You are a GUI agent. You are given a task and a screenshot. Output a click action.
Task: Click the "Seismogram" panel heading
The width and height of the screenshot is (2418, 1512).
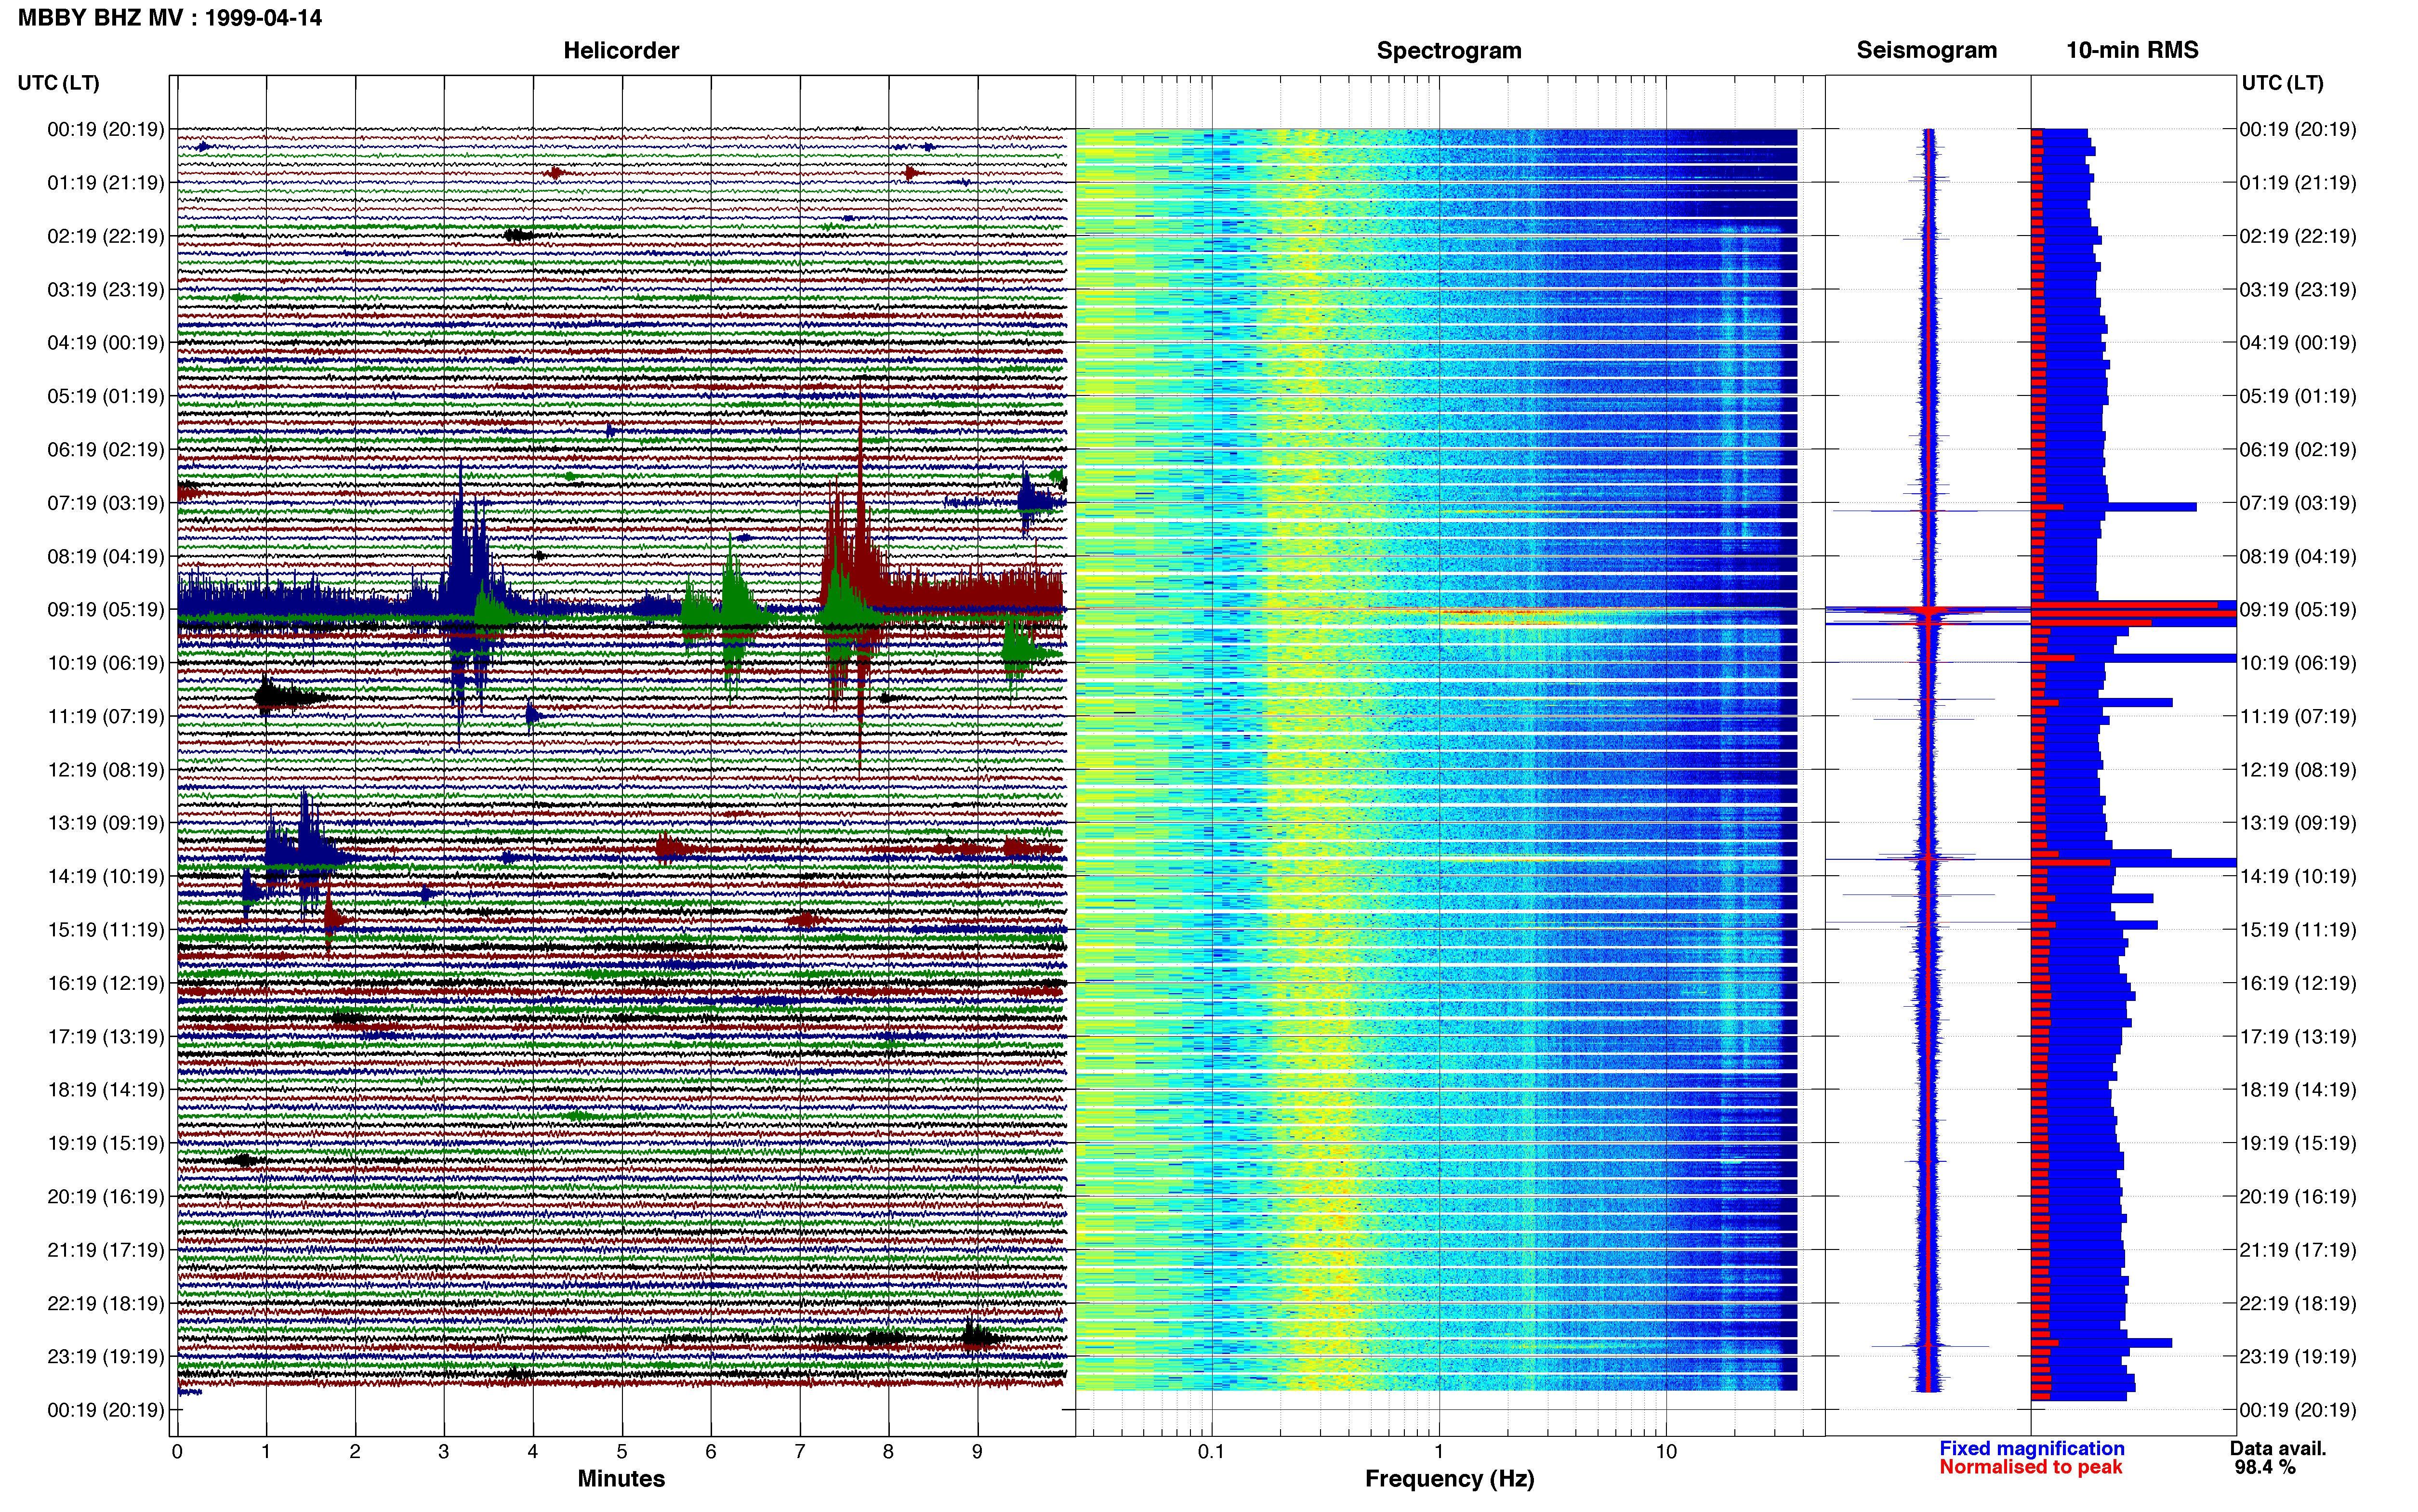tap(1926, 50)
